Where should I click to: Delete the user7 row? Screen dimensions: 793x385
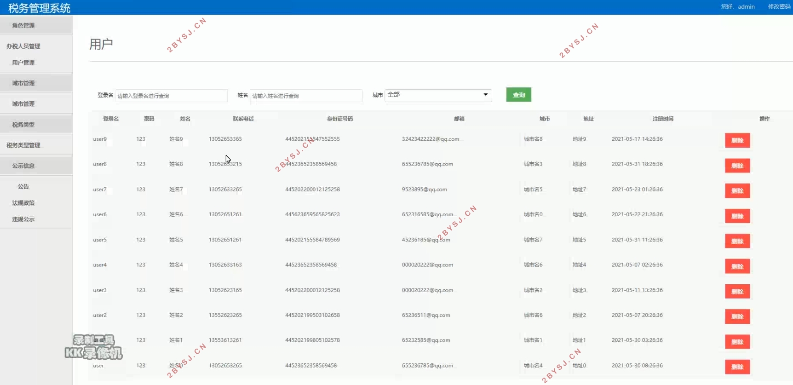click(737, 191)
